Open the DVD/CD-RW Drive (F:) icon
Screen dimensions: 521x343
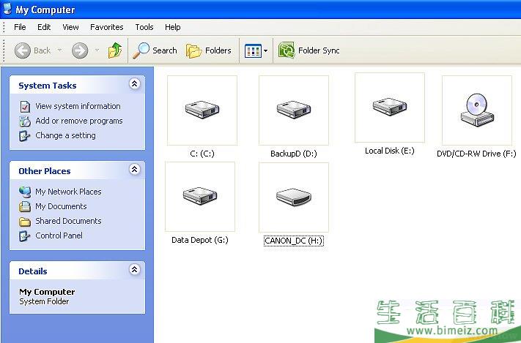point(476,110)
